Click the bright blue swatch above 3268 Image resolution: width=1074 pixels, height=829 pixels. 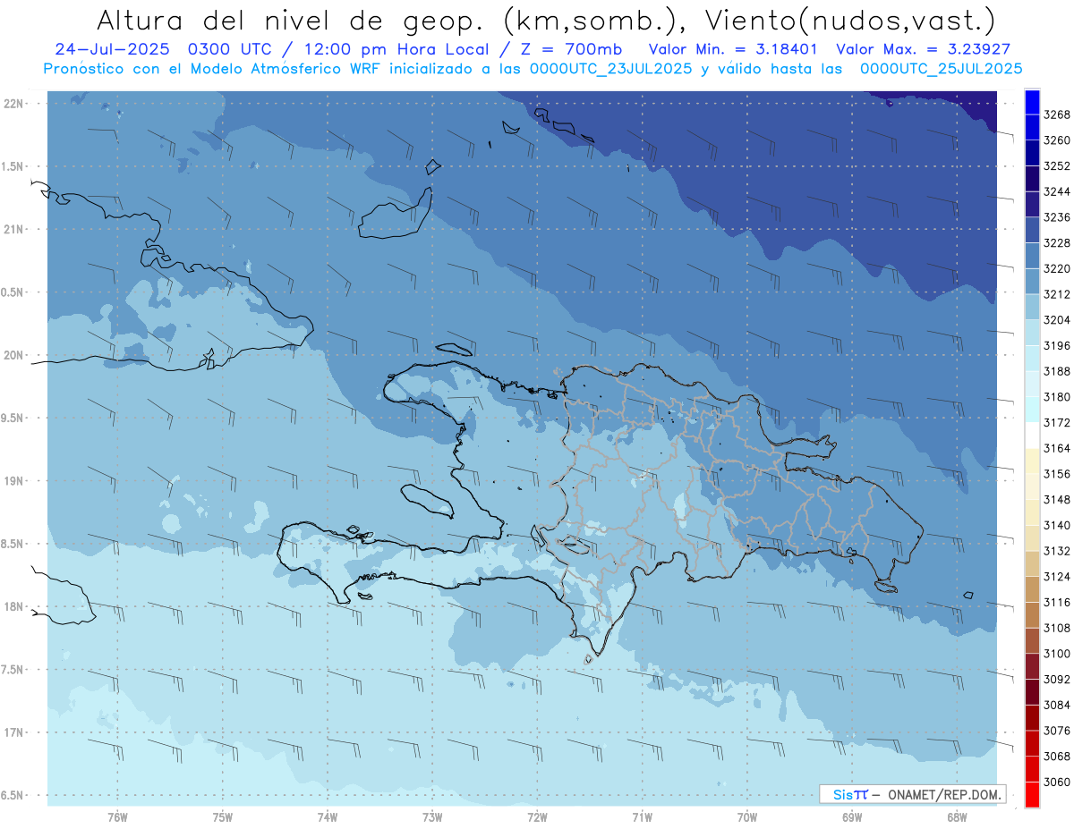click(x=1032, y=101)
